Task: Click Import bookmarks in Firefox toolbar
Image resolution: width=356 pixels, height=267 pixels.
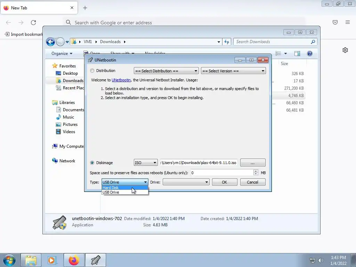Action: point(24,34)
